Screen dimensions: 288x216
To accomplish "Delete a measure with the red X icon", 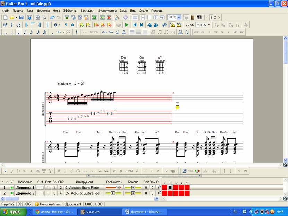I will [x=109, y=18].
